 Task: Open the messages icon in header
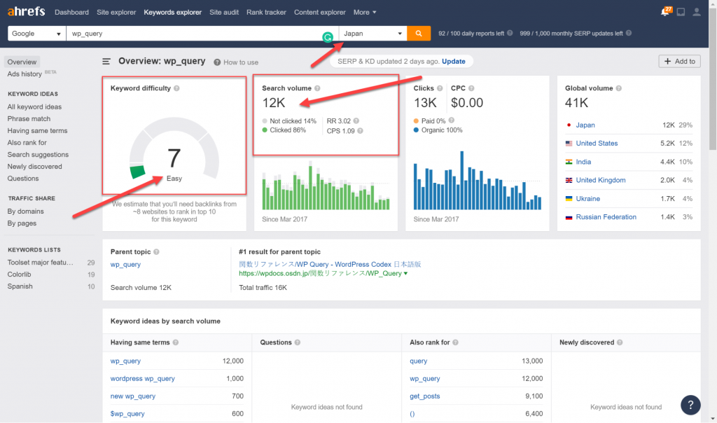coord(681,13)
